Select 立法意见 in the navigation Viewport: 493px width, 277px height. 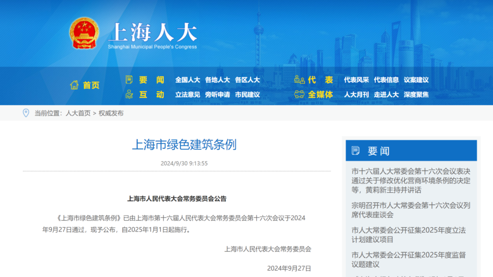[188, 95]
